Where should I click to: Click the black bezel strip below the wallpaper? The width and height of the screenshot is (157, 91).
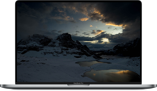tap(78, 83)
